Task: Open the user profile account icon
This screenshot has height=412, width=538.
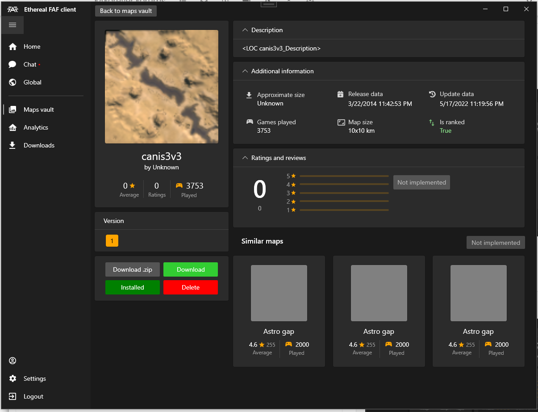Action: (x=13, y=361)
